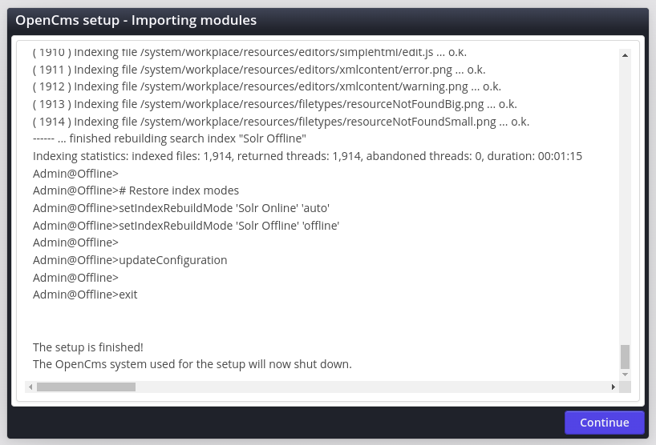The height and width of the screenshot is (445, 656).
Task: Click the empty vertical scrollbar track above the thumb
Action: (x=625, y=200)
